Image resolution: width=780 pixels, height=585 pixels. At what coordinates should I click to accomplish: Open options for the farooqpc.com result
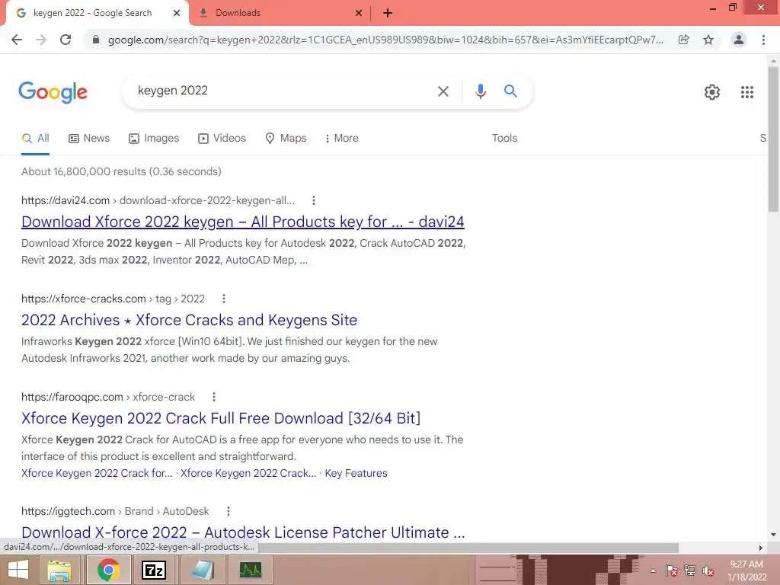(x=214, y=397)
